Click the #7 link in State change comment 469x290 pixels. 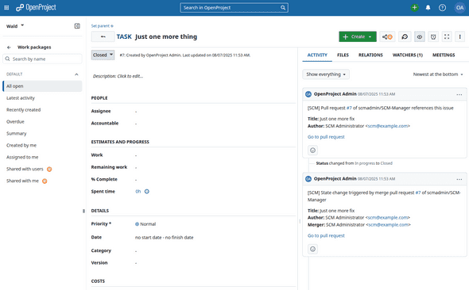coord(418,193)
